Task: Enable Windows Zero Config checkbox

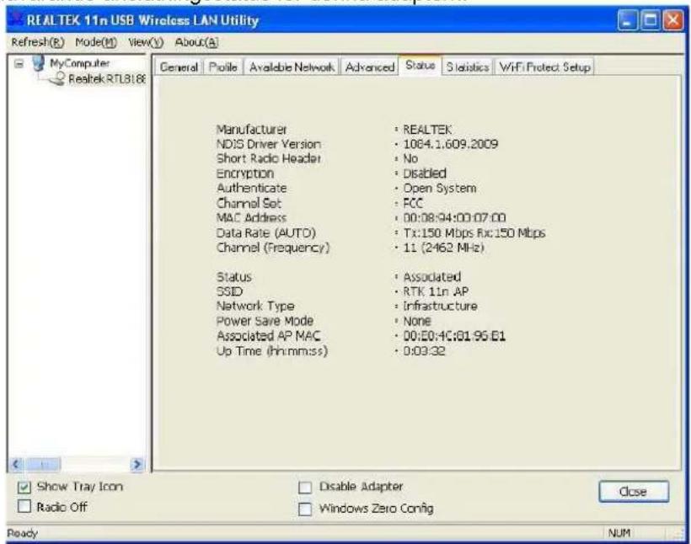Action: 305,509
